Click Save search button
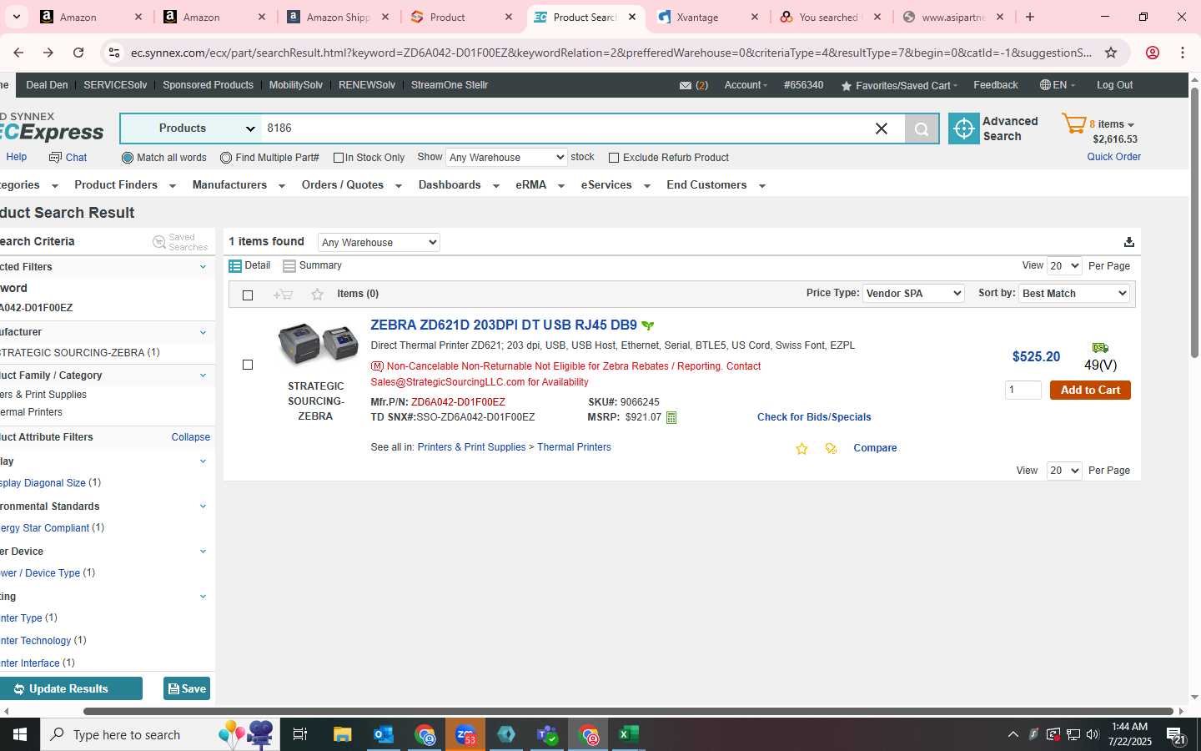This screenshot has width=1201, height=751. [187, 689]
